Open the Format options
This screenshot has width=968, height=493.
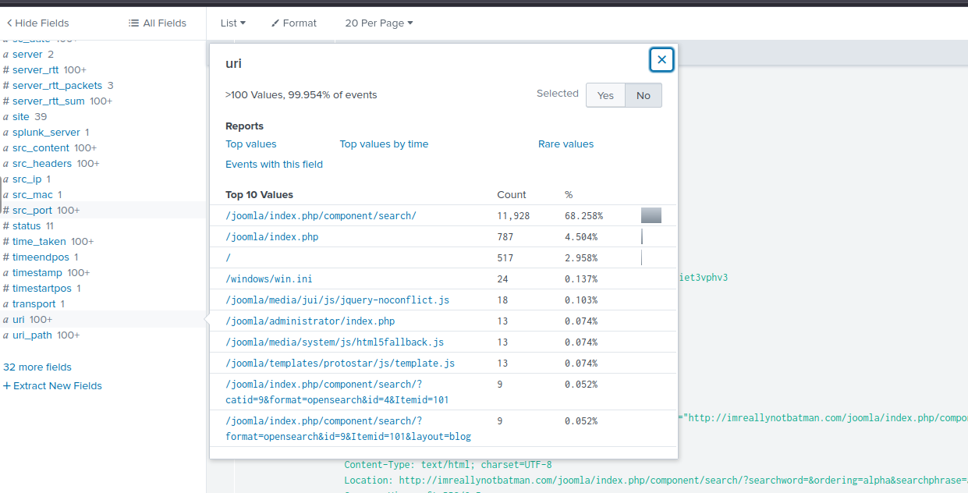click(x=294, y=23)
